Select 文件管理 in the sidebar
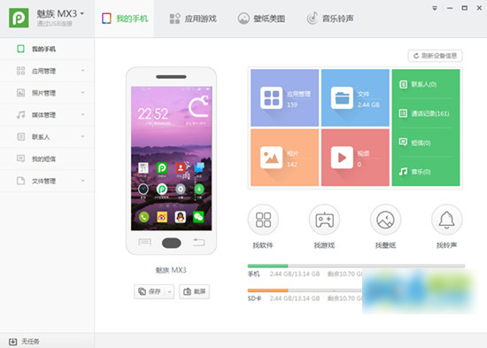 [47, 182]
